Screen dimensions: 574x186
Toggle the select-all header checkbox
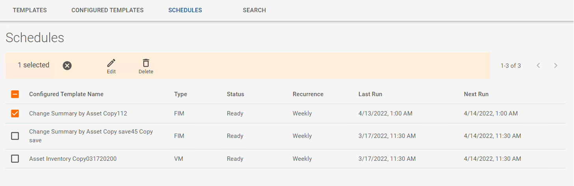tap(15, 94)
